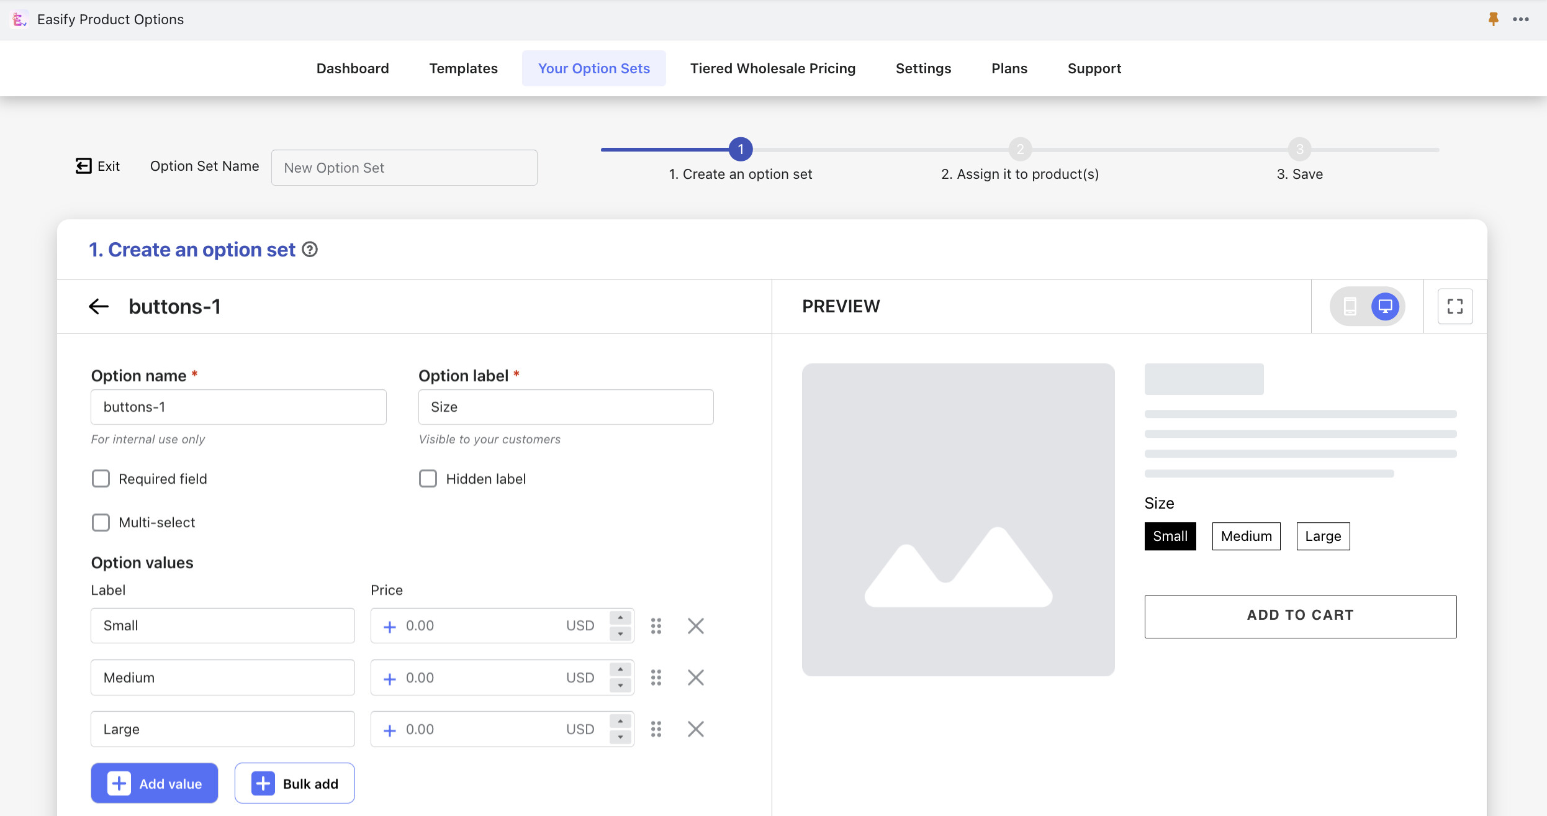
Task: Turn on Multi-select checkbox
Action: coord(101,522)
